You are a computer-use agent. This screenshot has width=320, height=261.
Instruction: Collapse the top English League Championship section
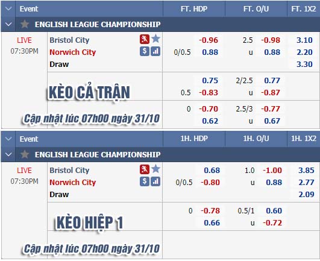(8, 24)
